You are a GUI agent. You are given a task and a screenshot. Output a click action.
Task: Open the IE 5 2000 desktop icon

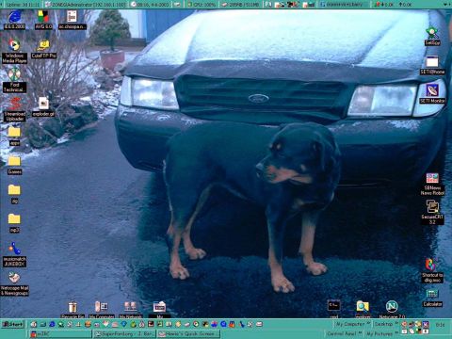pos(14,20)
